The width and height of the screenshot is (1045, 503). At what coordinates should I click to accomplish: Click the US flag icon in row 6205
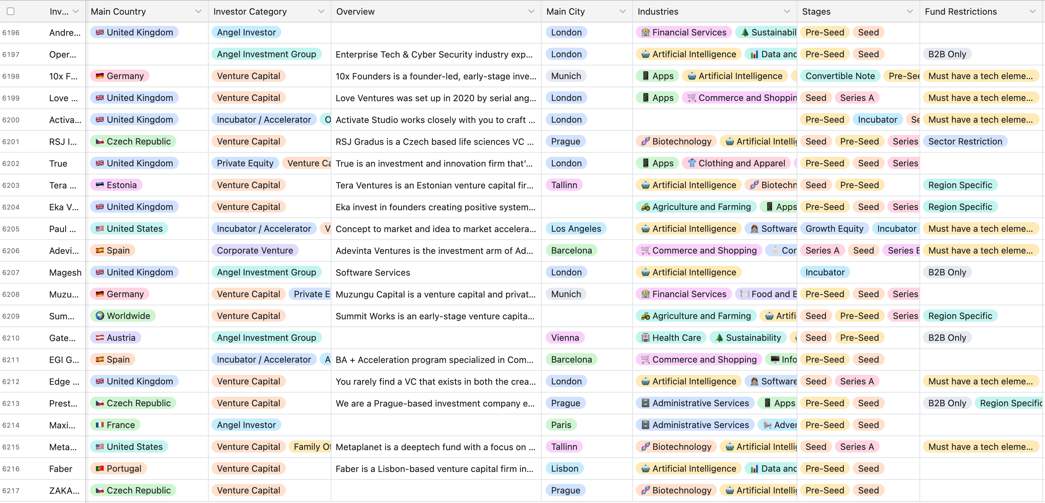[x=99, y=229]
